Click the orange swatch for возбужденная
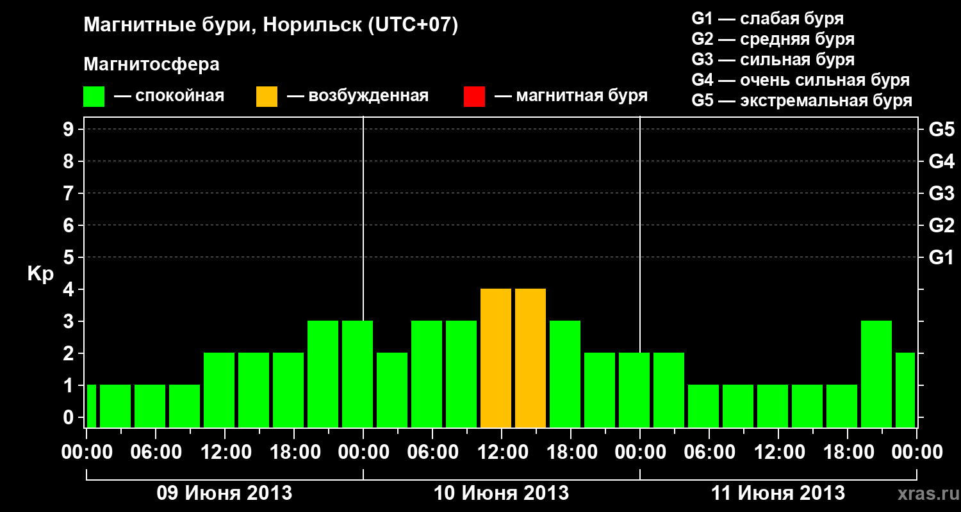This screenshot has height=512, width=961. coord(267,97)
